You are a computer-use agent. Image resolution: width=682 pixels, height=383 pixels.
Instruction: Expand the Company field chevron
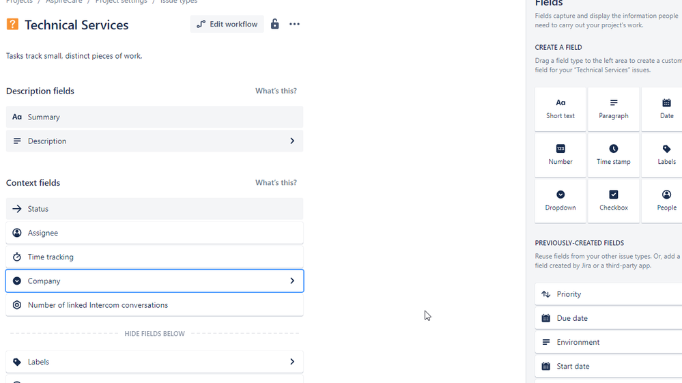click(292, 281)
